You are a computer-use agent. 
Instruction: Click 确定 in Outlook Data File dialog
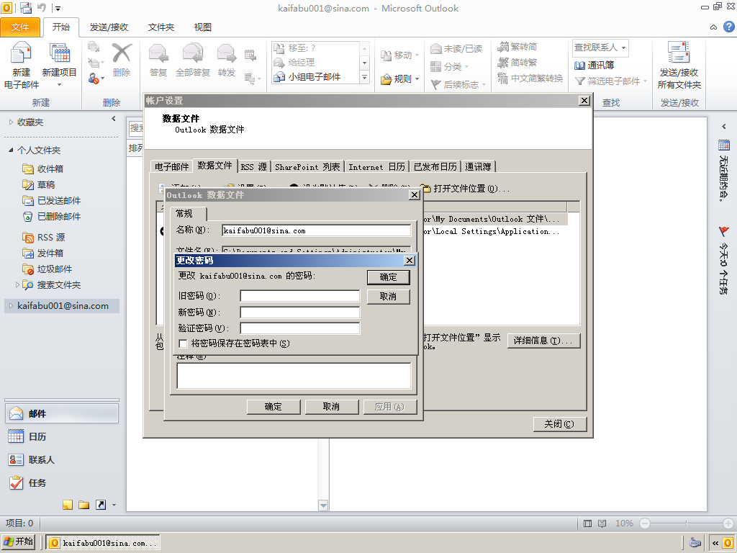[273, 407]
